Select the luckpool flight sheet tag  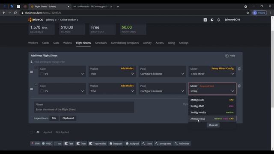132,144
